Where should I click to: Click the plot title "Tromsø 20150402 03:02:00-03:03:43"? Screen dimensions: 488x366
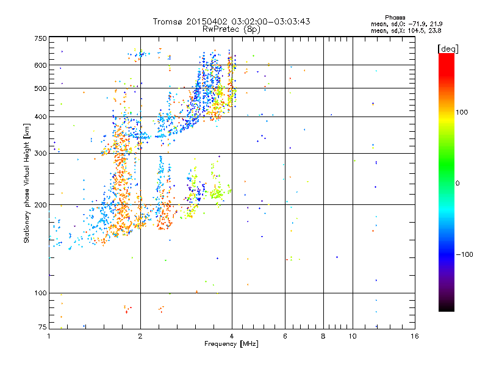[231, 21]
